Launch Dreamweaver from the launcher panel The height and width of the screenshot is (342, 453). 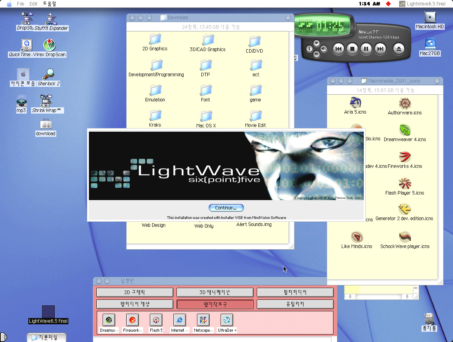tap(109, 320)
